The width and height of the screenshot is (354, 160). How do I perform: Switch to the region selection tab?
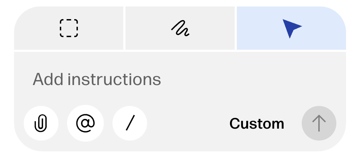tap(68, 28)
